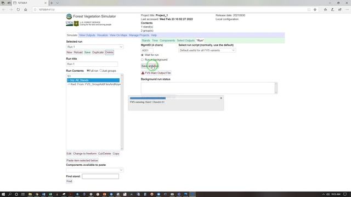Open the Stands sub-tab
This screenshot has height=197, width=351.
[146, 40]
